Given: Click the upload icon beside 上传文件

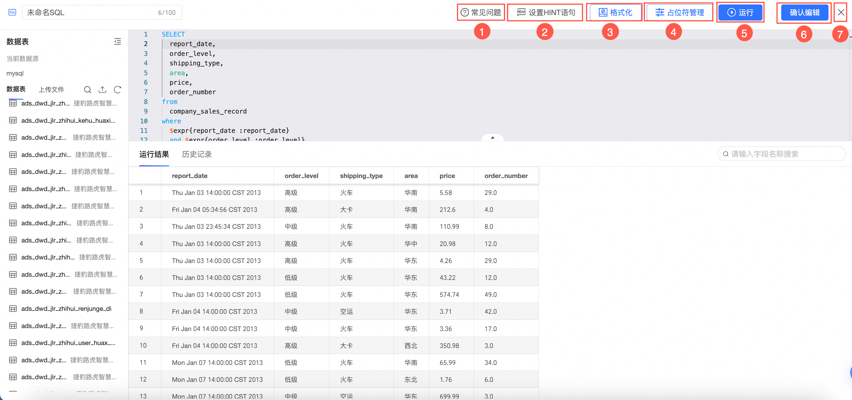Looking at the screenshot, I should [x=103, y=89].
